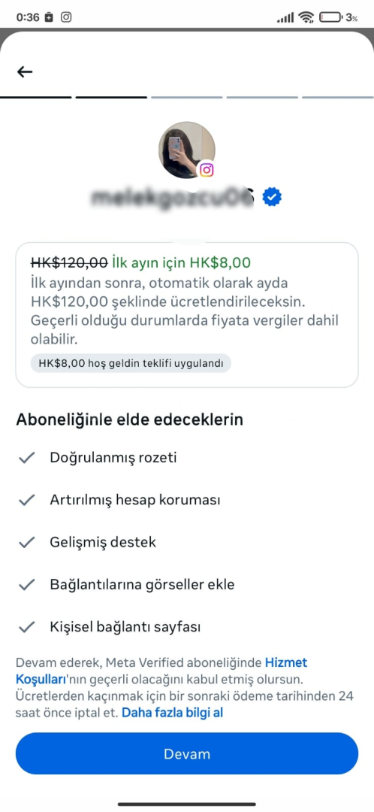Open the Hizmet Koşulları link
This screenshot has width=374, height=812.
coord(161,670)
